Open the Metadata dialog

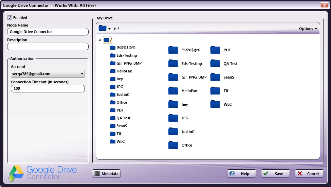[106, 173]
